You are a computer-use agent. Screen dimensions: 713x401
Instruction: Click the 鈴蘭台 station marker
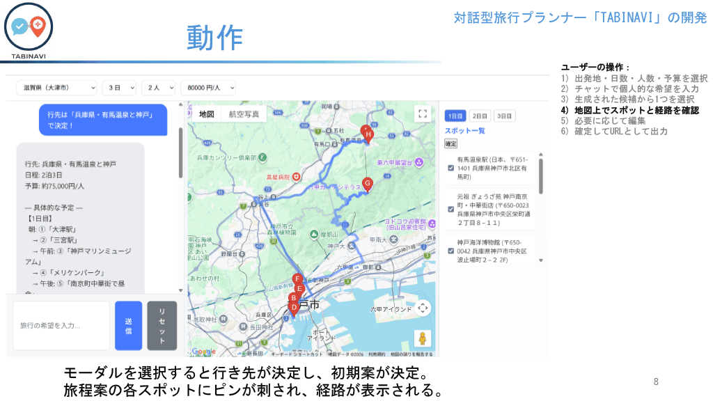point(242,254)
